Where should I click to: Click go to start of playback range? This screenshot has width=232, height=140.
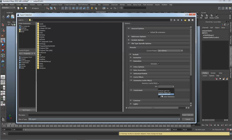[203, 125]
